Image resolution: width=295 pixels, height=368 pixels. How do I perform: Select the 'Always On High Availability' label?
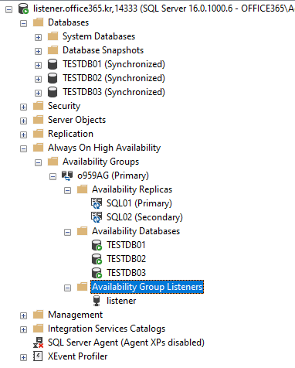coord(104,148)
